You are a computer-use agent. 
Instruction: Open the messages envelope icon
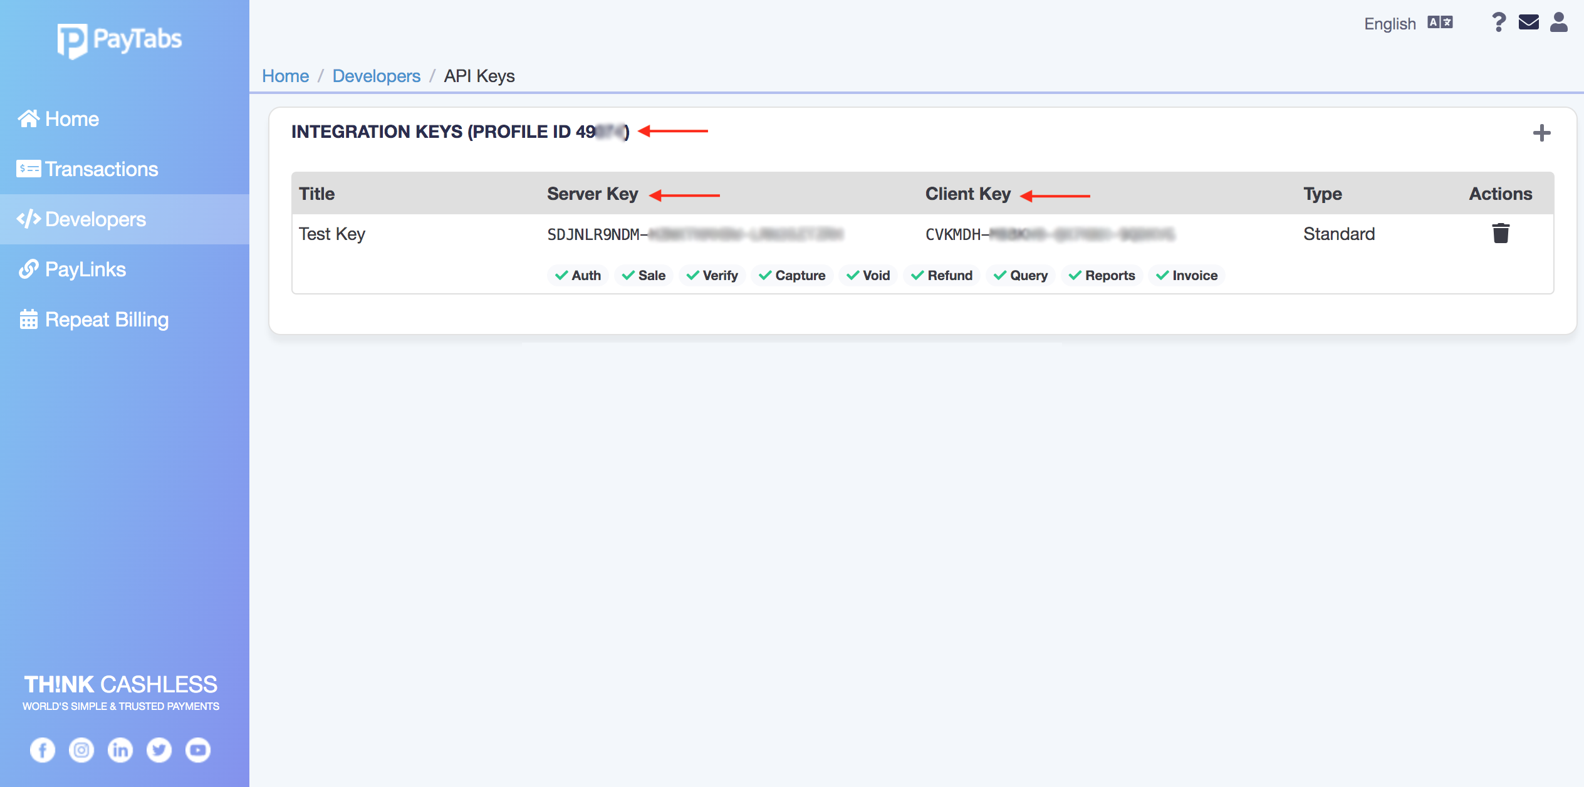pos(1529,23)
